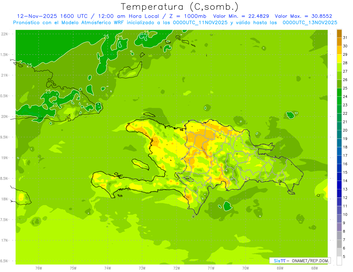The height and width of the screenshot is (272, 353).
Task: Select the '12-Nov-2025 1600 UTC' date text
Action: [x=52, y=16]
